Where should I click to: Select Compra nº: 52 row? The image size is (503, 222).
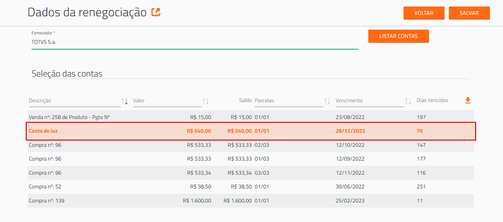tap(250, 187)
